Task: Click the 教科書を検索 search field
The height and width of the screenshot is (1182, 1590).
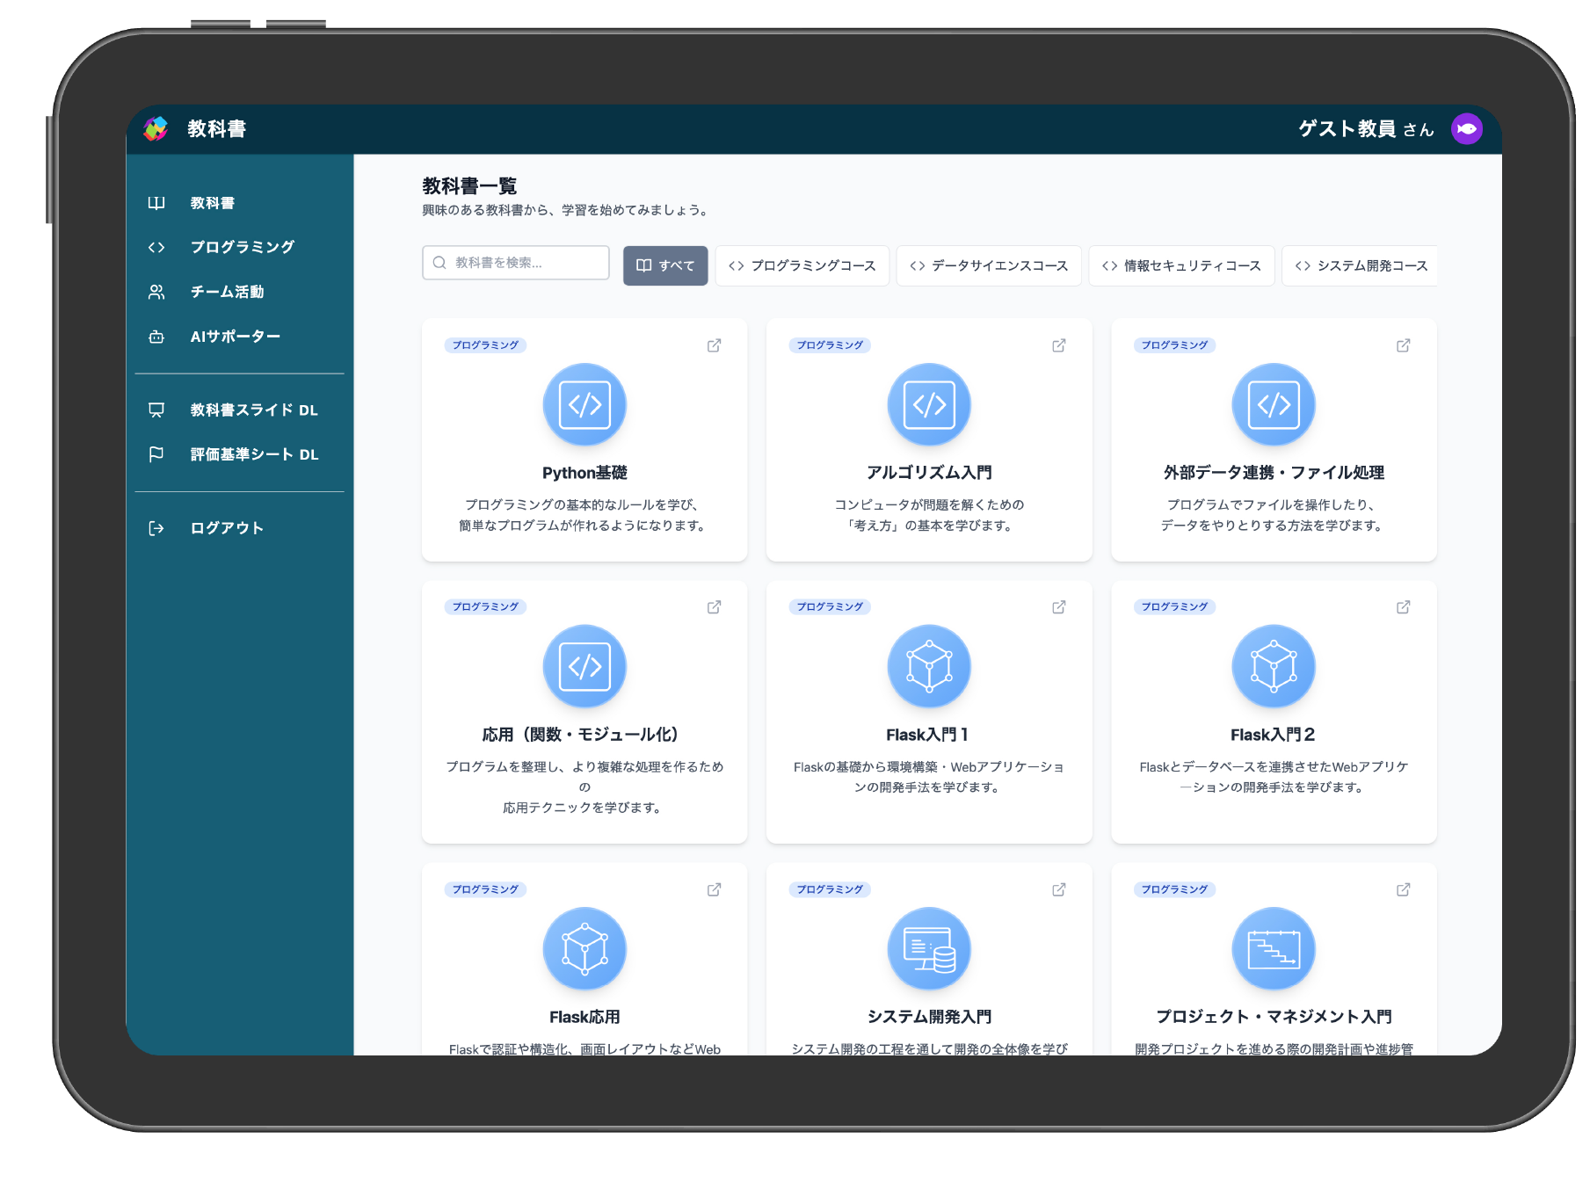Action: 516,263
